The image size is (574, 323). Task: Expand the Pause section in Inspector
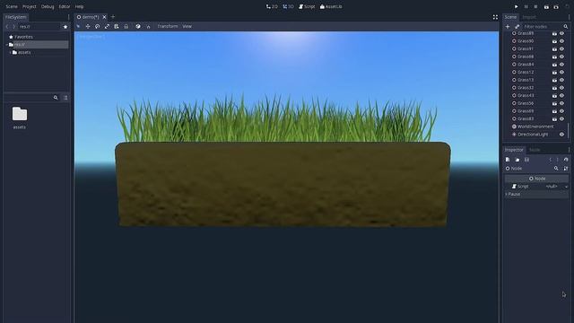click(x=536, y=194)
